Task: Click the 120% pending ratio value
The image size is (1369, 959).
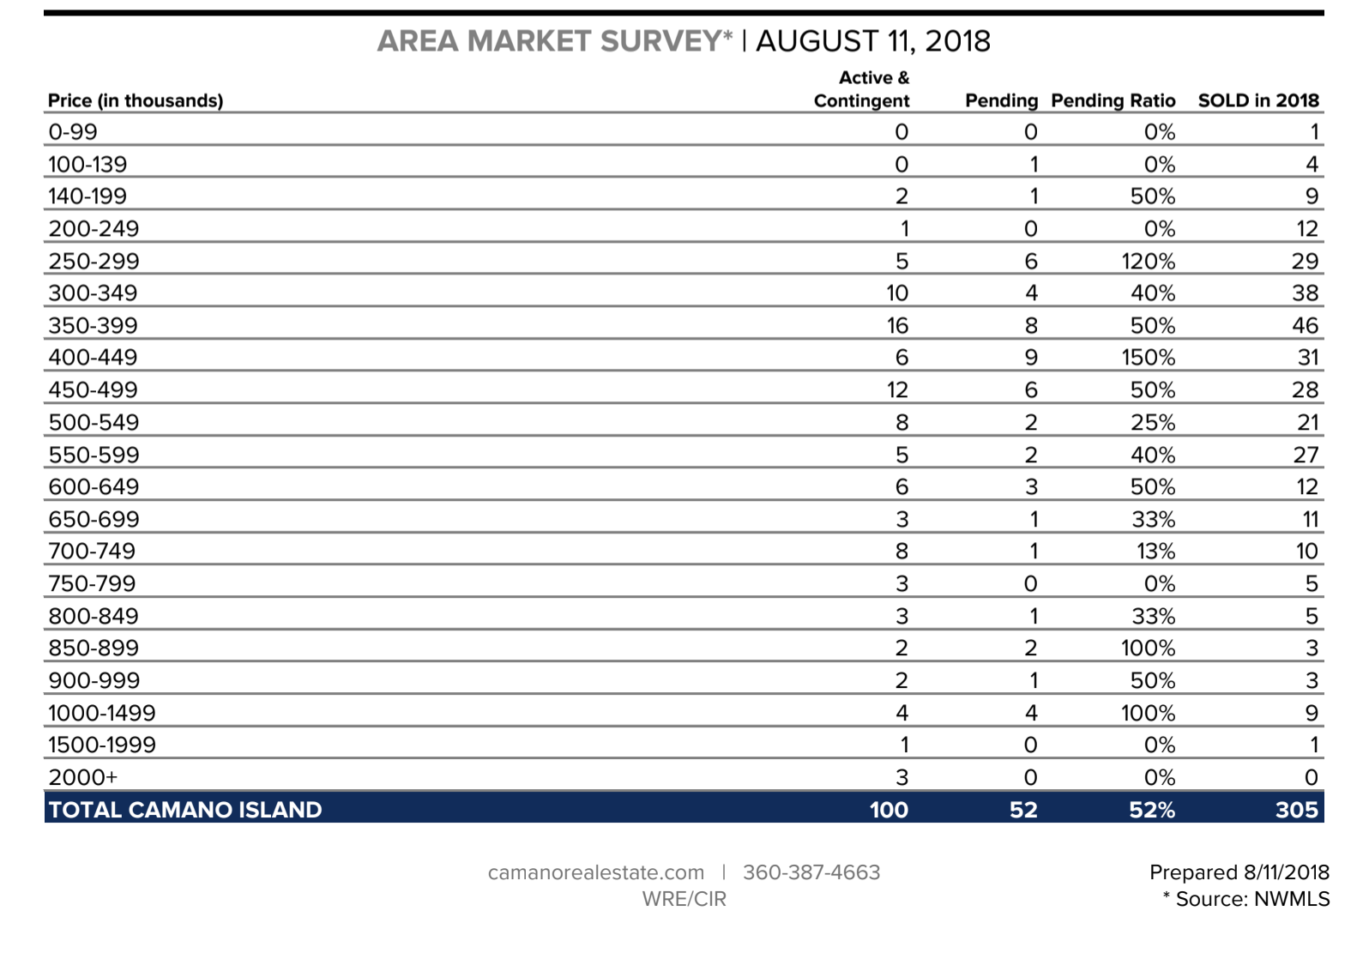Action: point(1148,261)
